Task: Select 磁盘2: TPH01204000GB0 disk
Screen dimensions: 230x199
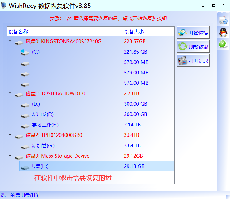Action: 54,135
